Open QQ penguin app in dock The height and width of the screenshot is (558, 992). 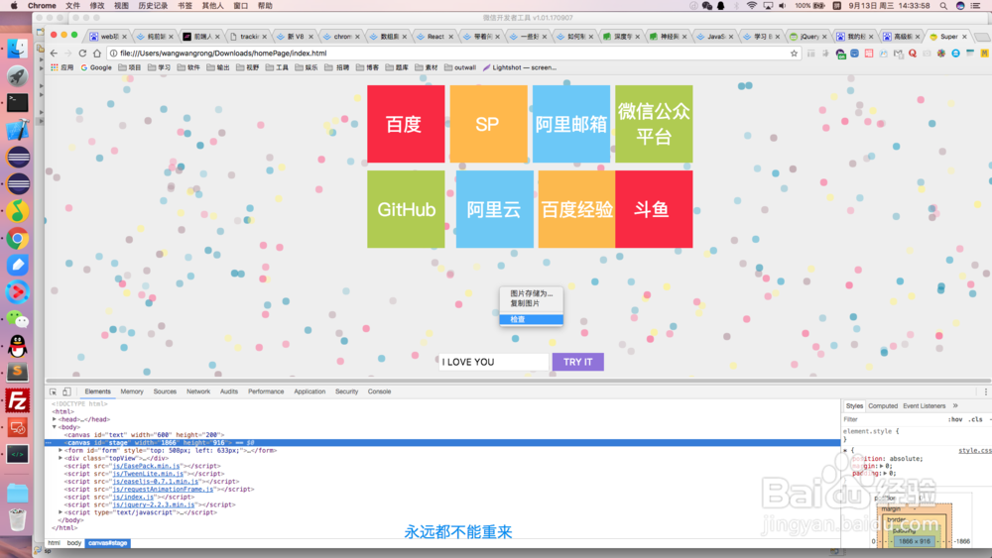click(x=18, y=346)
